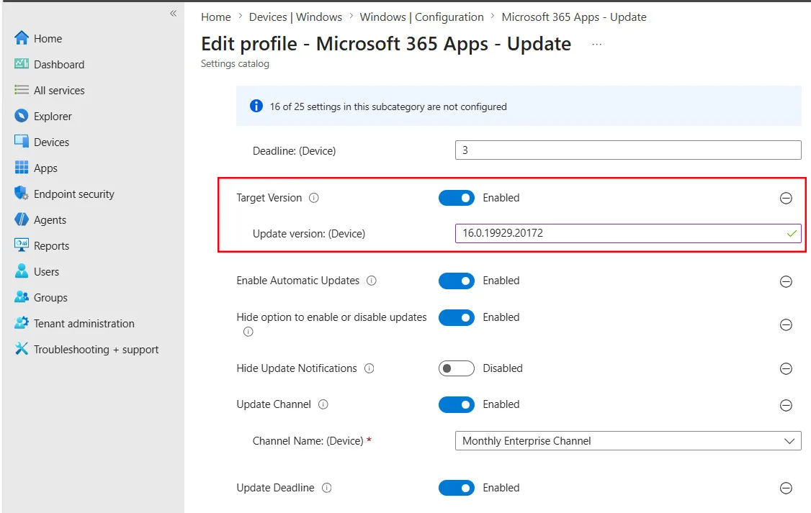The height and width of the screenshot is (513, 811).
Task: Remove the Hide option to enable updates setting
Action: [786, 325]
